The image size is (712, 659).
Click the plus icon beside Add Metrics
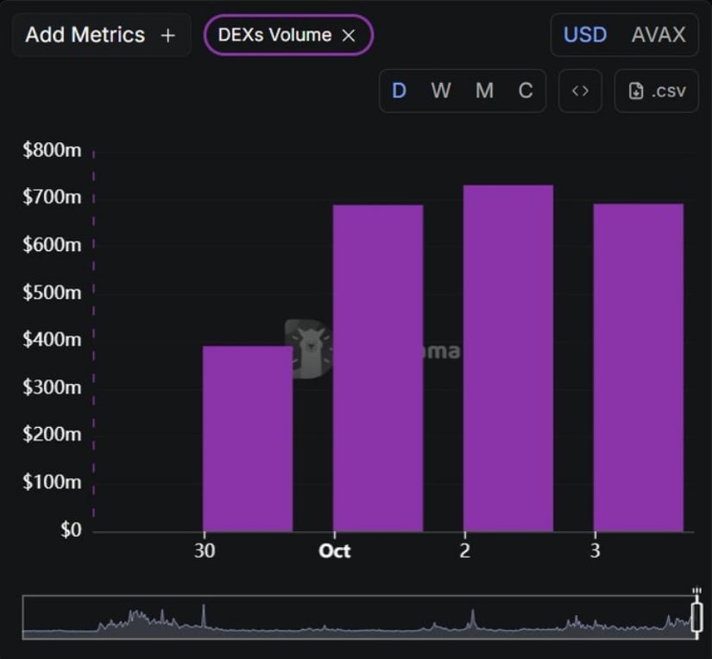167,35
